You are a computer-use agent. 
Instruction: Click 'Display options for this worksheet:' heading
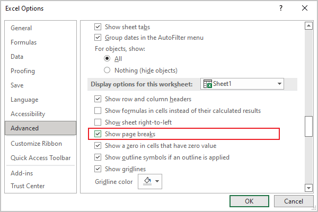pos(142,84)
